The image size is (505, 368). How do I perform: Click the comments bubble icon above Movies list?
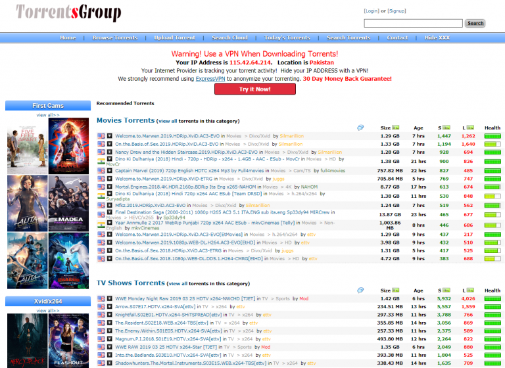coord(360,127)
